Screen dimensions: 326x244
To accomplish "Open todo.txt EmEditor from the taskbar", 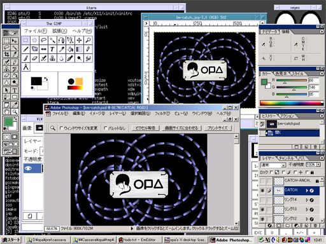I will pos(139,240).
